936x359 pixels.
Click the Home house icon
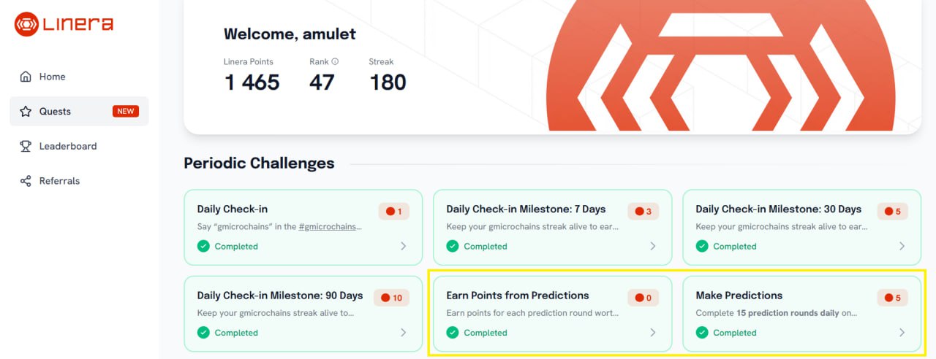coord(26,77)
